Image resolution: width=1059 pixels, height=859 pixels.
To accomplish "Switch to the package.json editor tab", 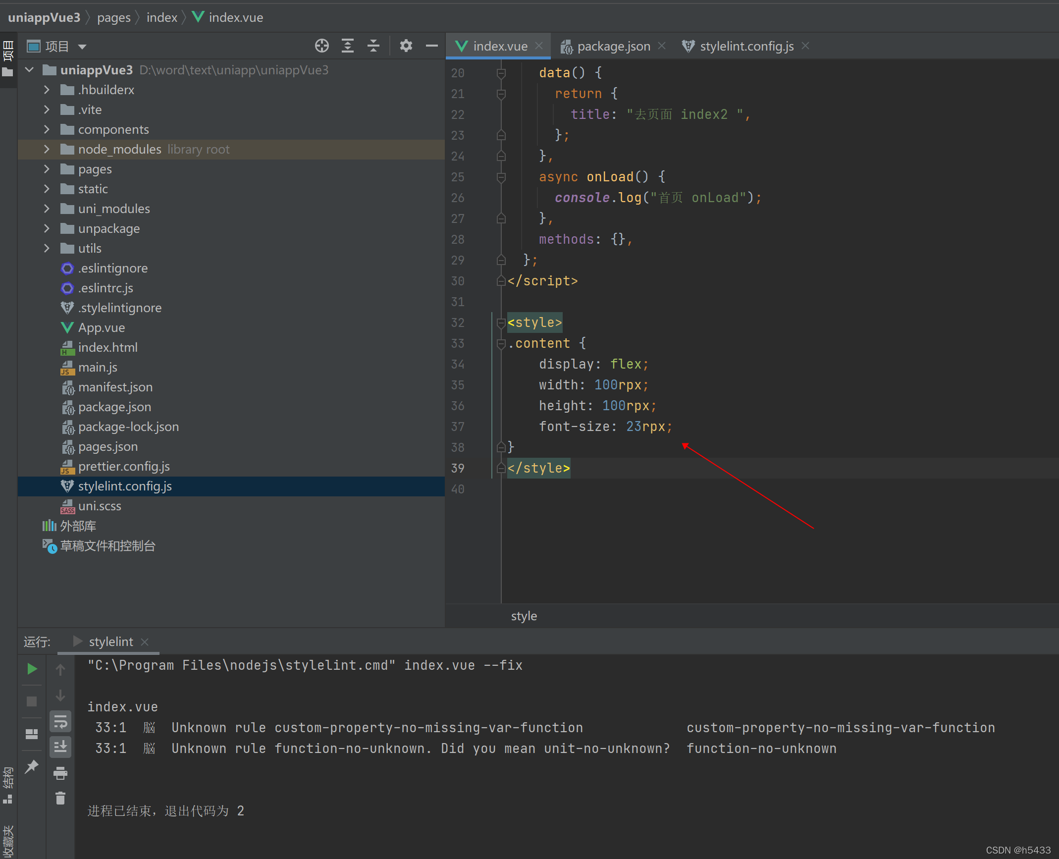I will (x=613, y=46).
